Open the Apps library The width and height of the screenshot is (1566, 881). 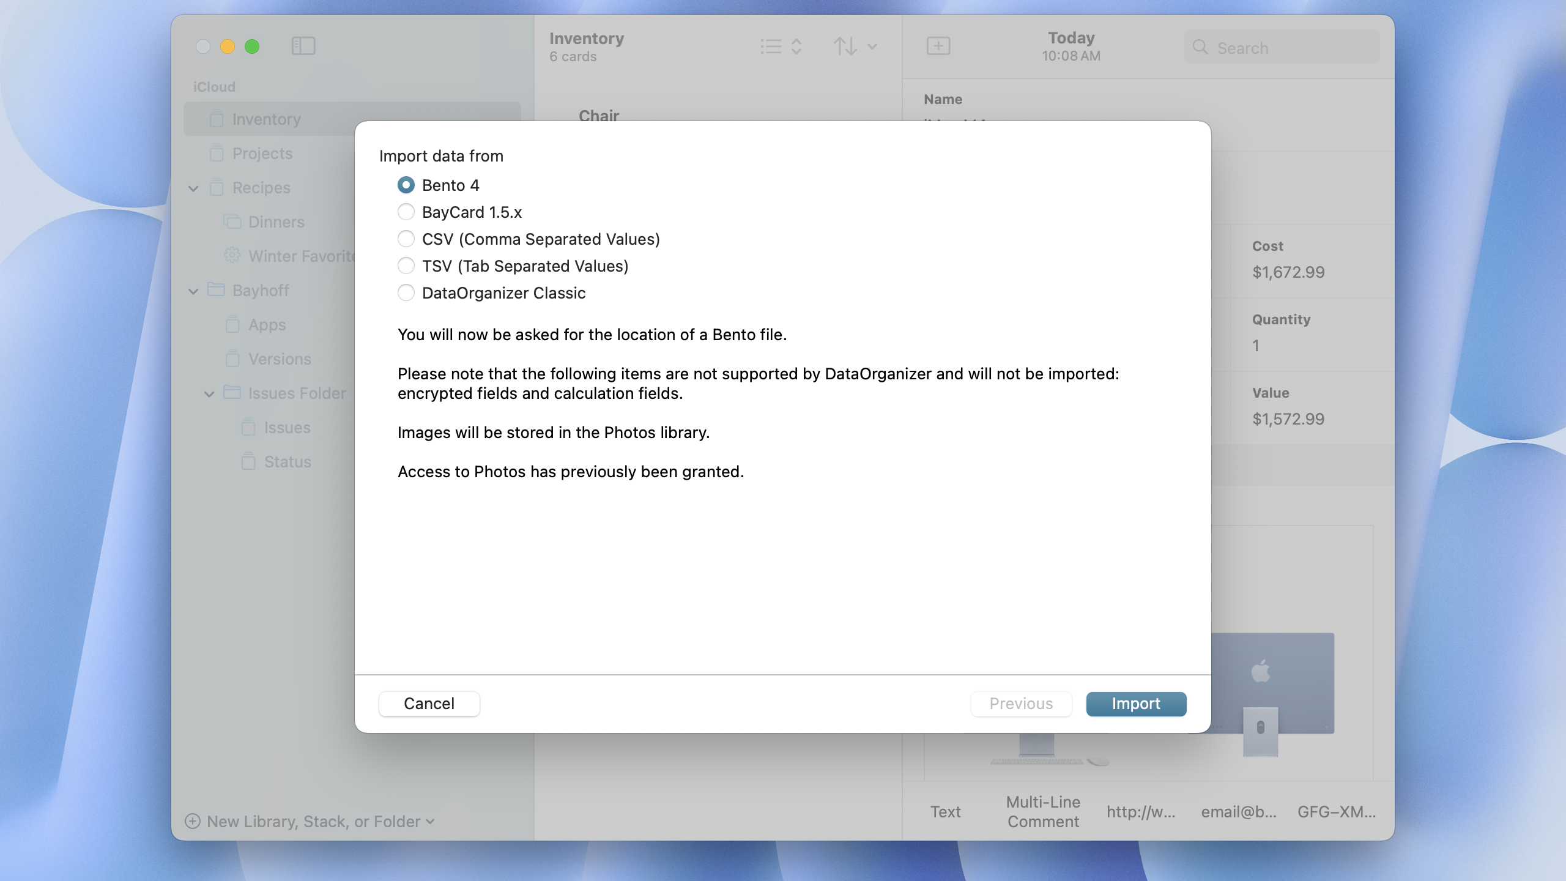tap(267, 324)
